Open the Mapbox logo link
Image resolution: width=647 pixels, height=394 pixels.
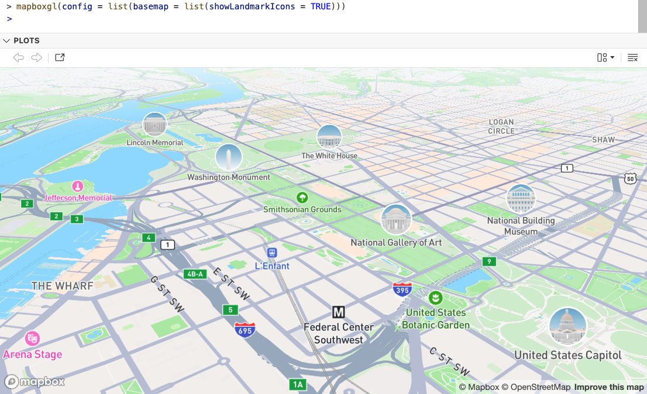[35, 382]
